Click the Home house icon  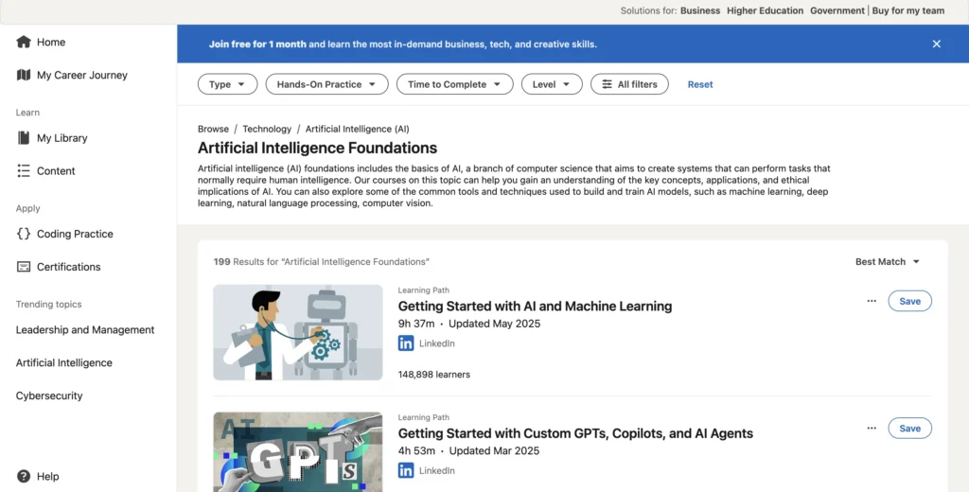(24, 42)
